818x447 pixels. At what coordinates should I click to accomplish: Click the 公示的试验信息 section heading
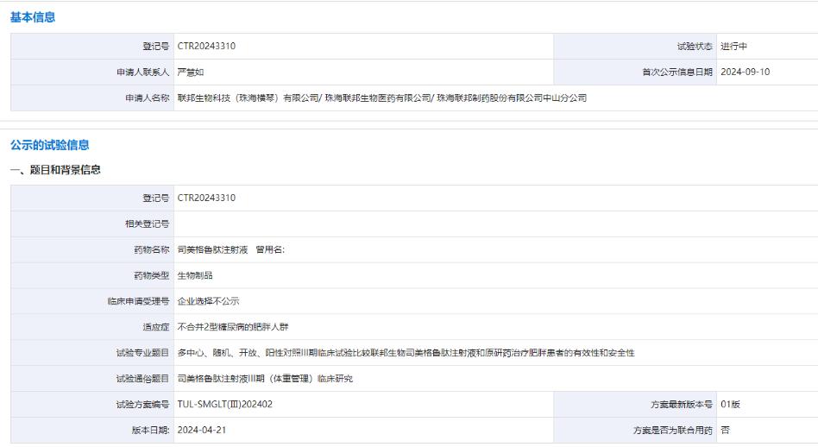pyautogui.click(x=49, y=145)
